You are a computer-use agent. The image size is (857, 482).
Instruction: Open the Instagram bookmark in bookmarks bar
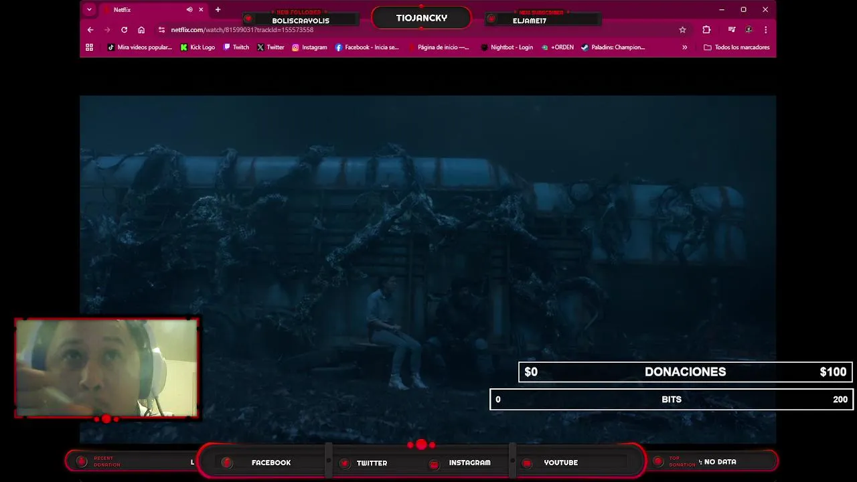pyautogui.click(x=309, y=47)
